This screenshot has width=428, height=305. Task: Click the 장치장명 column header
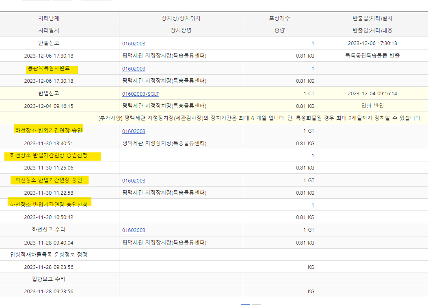click(181, 30)
